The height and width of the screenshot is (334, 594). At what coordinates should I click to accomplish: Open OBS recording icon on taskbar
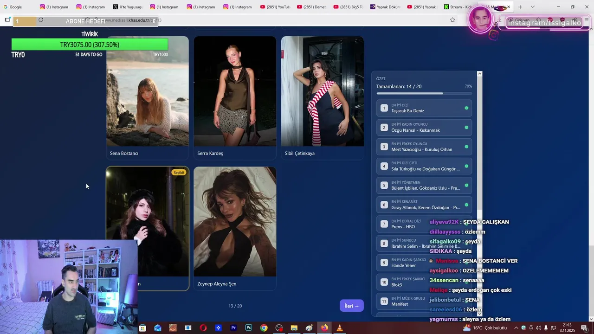click(279, 328)
